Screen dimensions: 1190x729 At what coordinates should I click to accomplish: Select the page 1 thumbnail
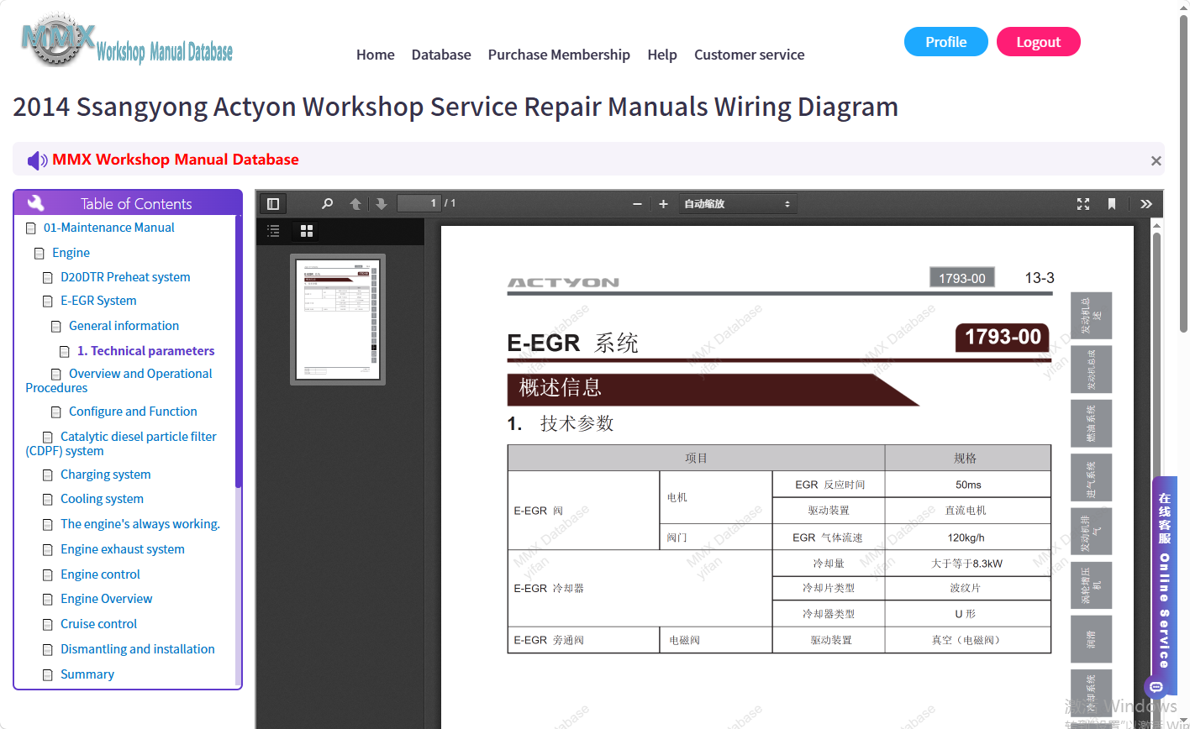338,320
